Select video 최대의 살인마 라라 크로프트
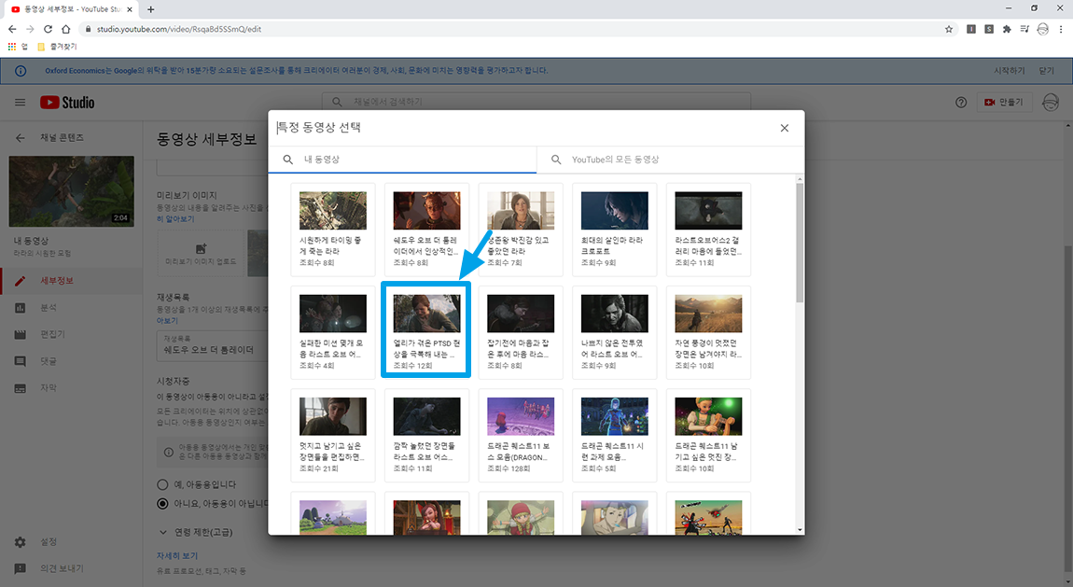 click(614, 230)
